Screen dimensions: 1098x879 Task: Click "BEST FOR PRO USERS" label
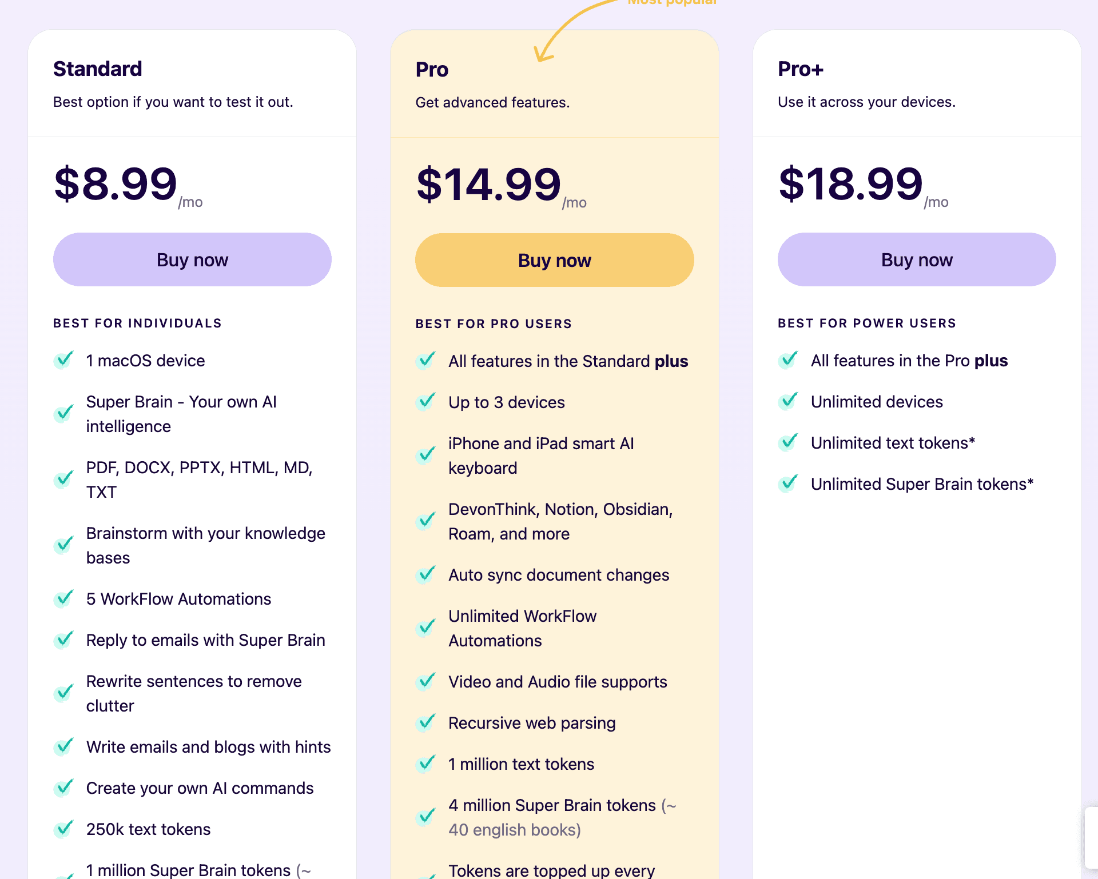(493, 323)
